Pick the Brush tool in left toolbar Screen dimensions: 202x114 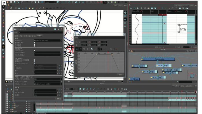click(3, 13)
